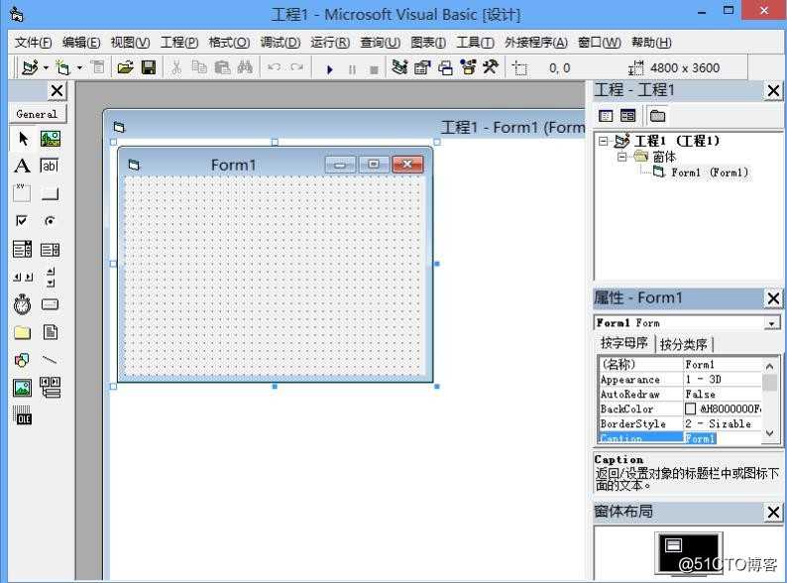
Task: Select the Timer control tool
Action: click(x=23, y=304)
